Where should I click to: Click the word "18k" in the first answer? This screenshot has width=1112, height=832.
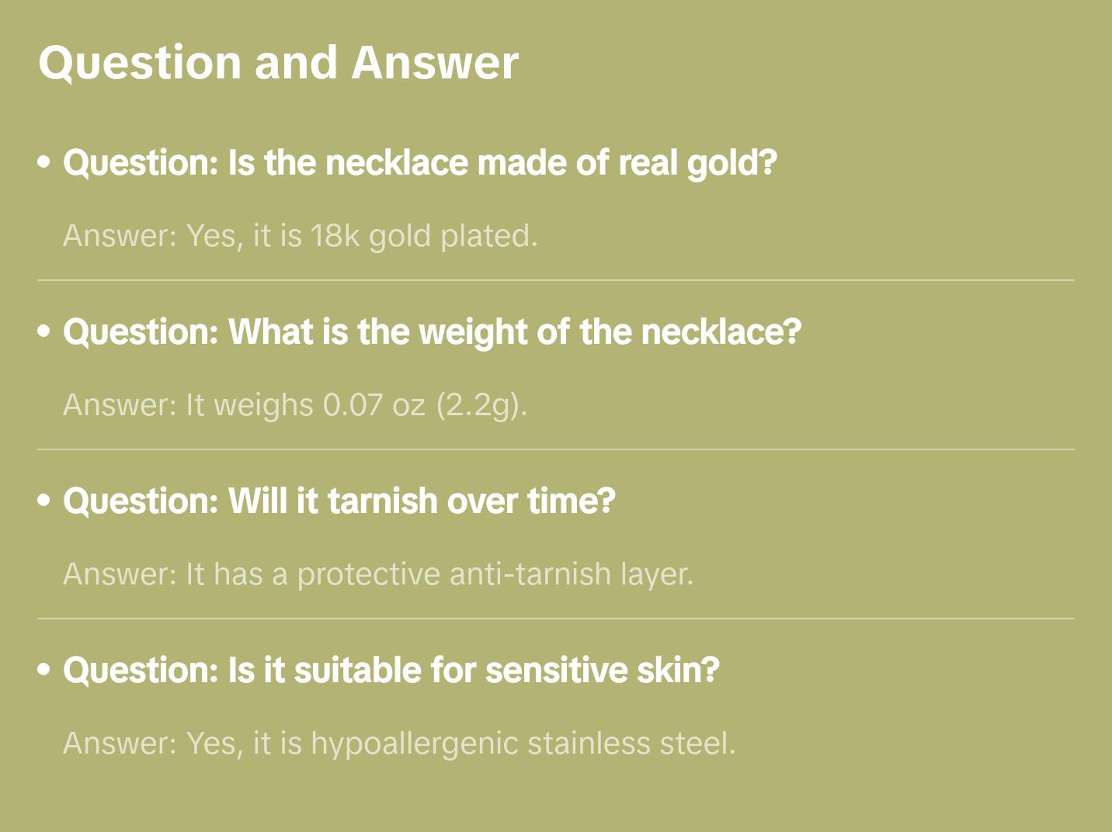pos(335,236)
